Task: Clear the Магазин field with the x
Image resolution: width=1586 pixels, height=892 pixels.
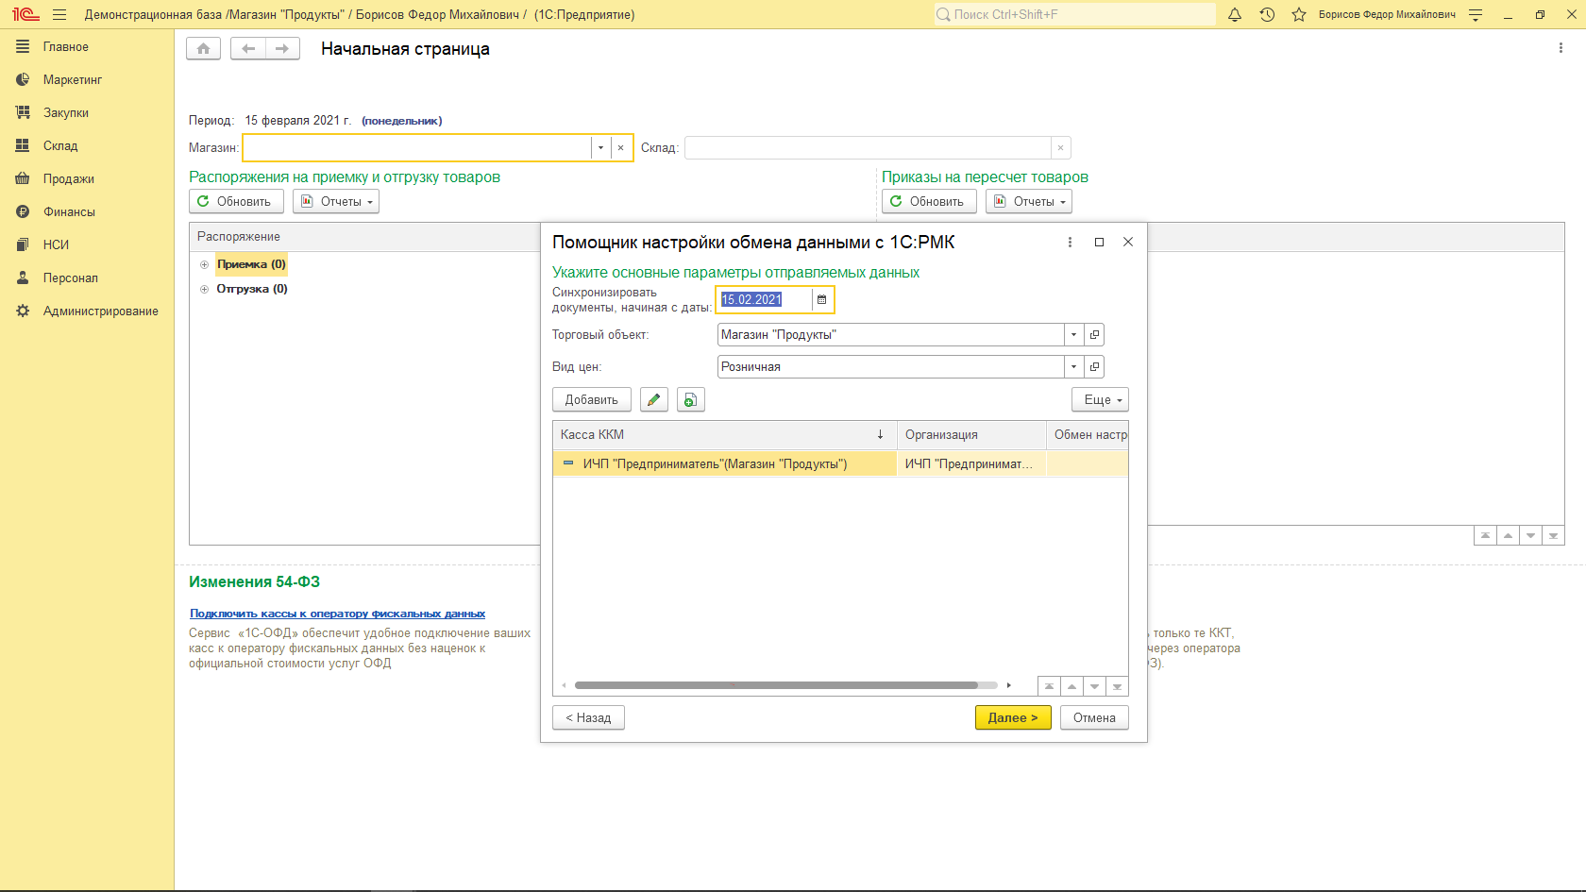Action: [x=620, y=147]
